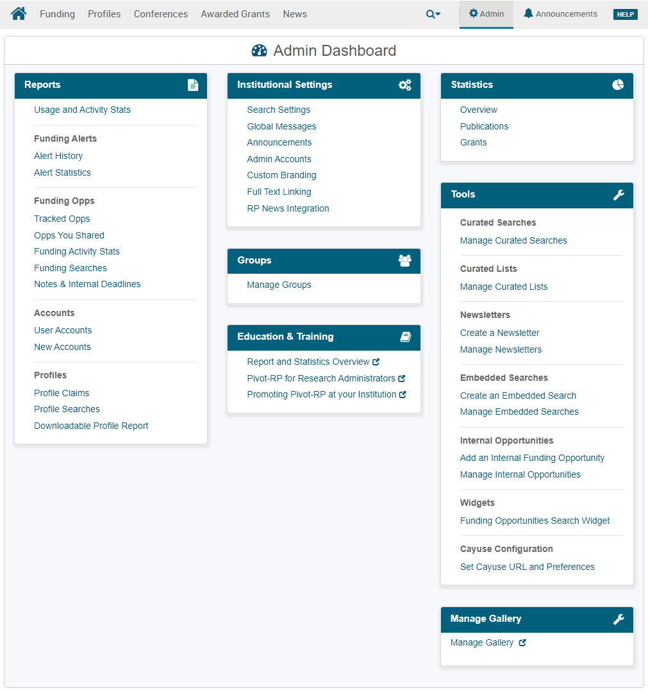This screenshot has width=648, height=693.
Task: Go to Awarded Grants in navbar
Action: click(235, 14)
